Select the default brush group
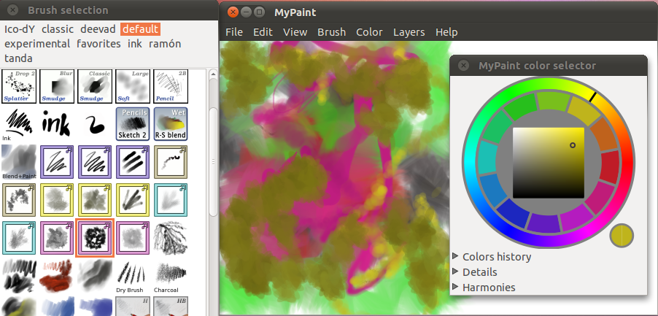This screenshot has height=316, width=658. point(141,29)
